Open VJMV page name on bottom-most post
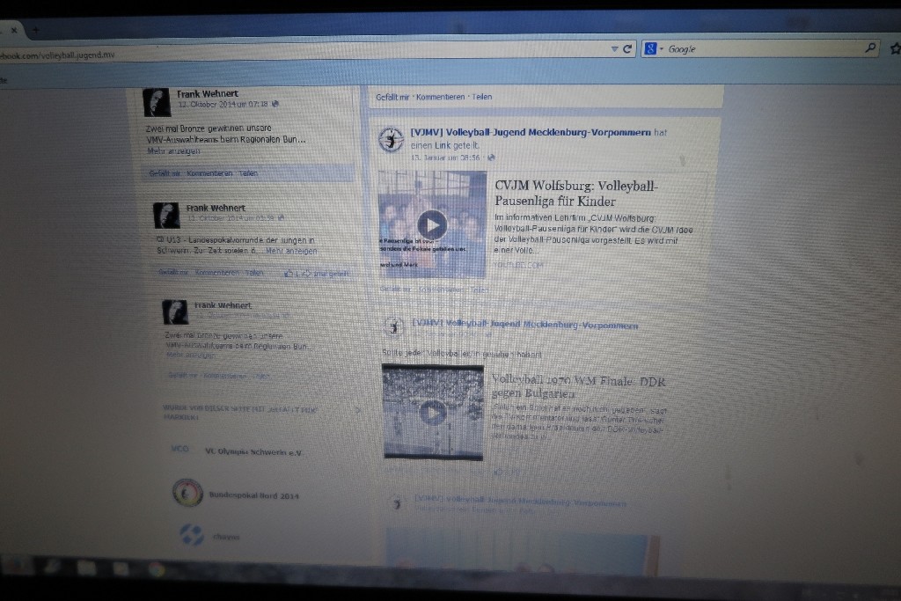The width and height of the screenshot is (901, 601). coord(521,502)
